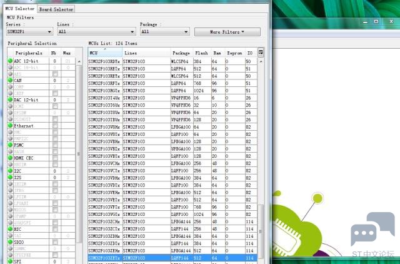Click the MCU list vertical scrollbar thumb
Image resolution: width=400 pixels, height=264 pixels.
pos(261,231)
